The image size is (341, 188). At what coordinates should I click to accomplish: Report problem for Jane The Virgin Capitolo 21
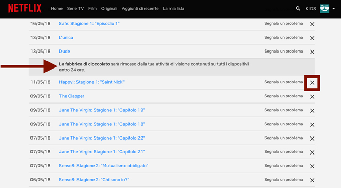(x=283, y=151)
